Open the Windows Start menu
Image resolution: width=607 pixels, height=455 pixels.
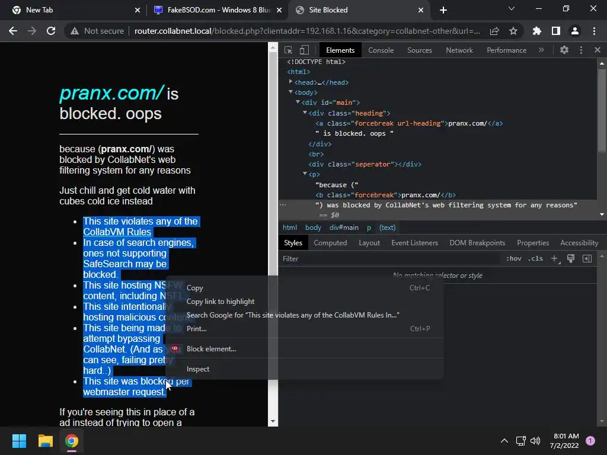[x=19, y=441]
